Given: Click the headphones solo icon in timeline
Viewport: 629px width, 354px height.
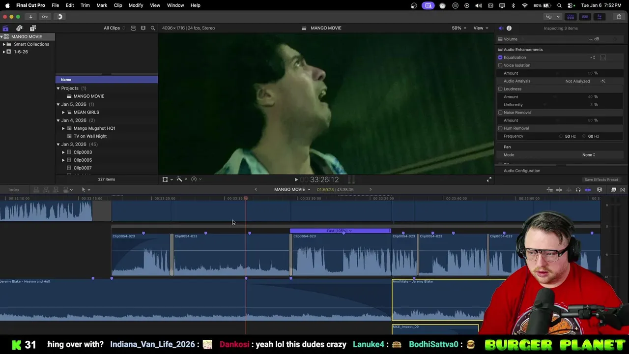Looking at the screenshot, I should (x=578, y=190).
